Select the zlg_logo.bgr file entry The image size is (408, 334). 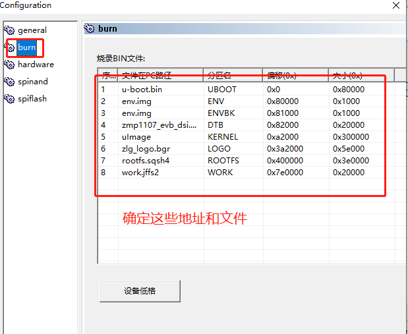tap(146, 149)
